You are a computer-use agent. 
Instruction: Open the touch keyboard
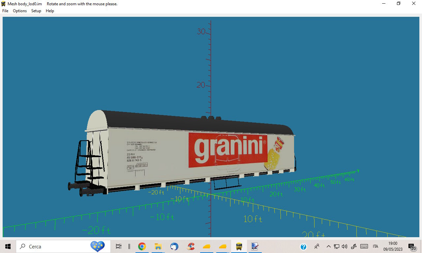pos(364,246)
